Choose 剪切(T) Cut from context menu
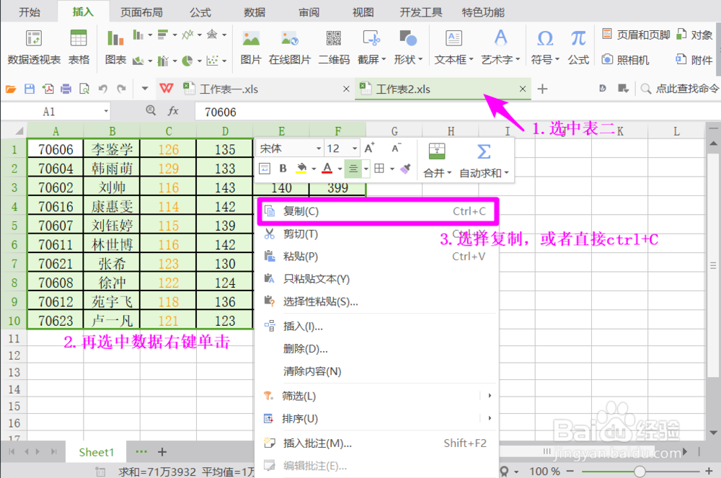721x478 pixels. pos(378,234)
